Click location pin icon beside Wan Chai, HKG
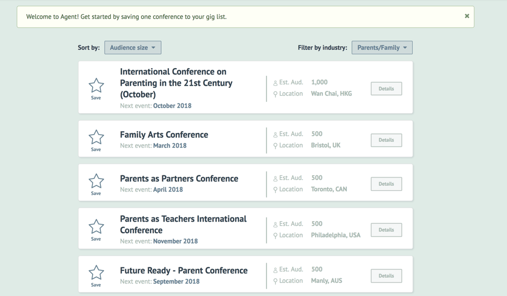The width and height of the screenshot is (507, 296). coord(275,94)
